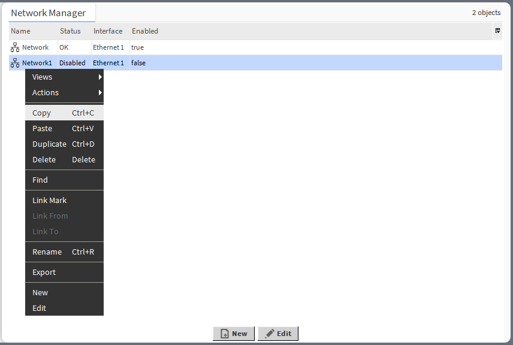The height and width of the screenshot is (345, 513).
Task: Switch to the Network Manager tab
Action: 49,13
